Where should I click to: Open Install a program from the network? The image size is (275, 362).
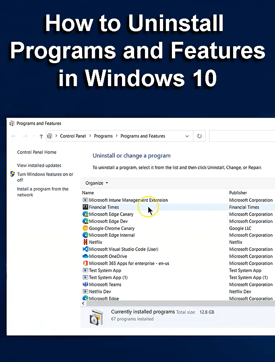[43, 192]
